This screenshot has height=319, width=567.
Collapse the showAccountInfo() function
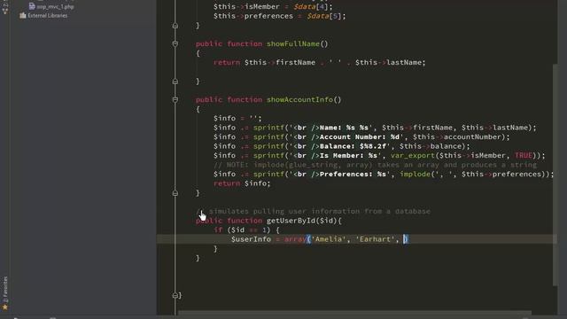tap(175, 99)
